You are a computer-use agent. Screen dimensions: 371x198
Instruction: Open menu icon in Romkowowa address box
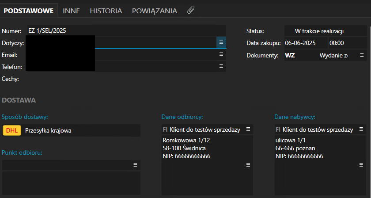(x=248, y=164)
